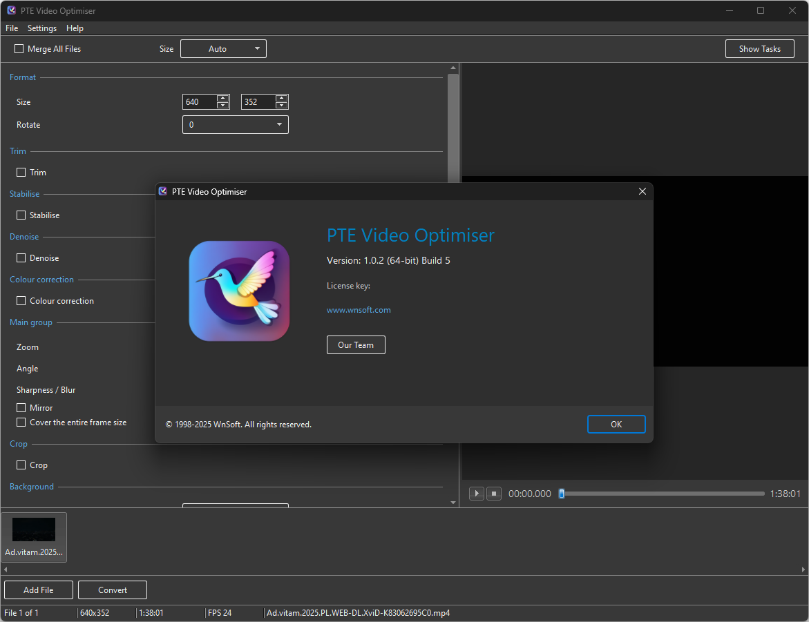Viewport: 809px width, 622px height.
Task: Click the Version 1.0.2 text
Action: (388, 260)
